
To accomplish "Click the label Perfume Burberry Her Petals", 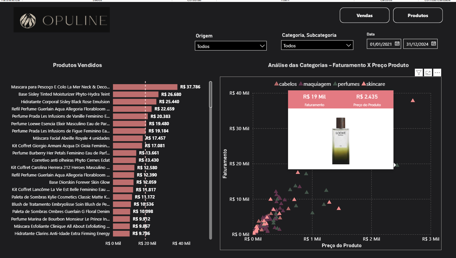I will pos(61,153).
